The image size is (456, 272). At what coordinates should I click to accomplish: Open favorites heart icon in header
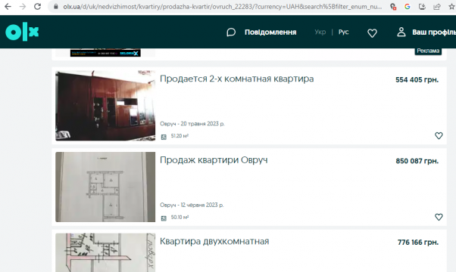point(372,32)
